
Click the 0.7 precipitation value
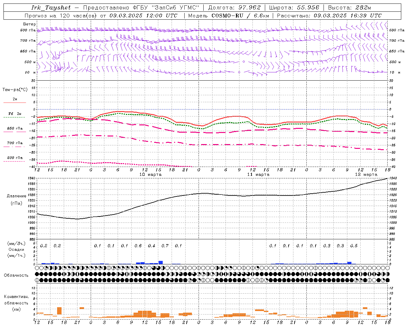(x=165, y=246)
